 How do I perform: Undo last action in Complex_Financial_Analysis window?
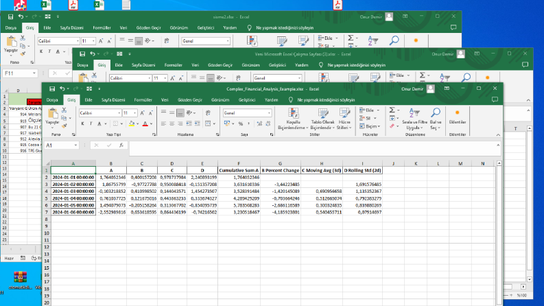[62, 89]
